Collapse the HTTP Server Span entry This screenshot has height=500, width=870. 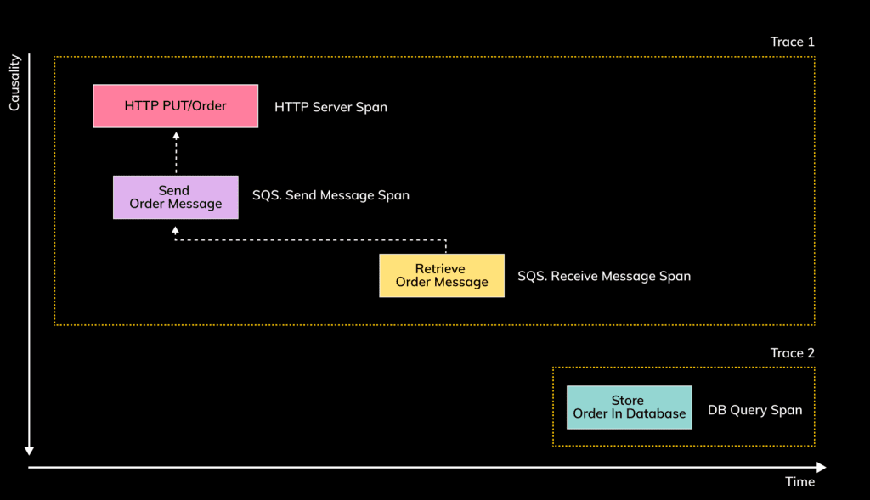pos(330,107)
